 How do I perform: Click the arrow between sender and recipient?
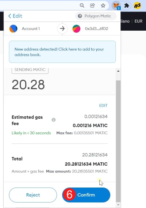coord(62,29)
